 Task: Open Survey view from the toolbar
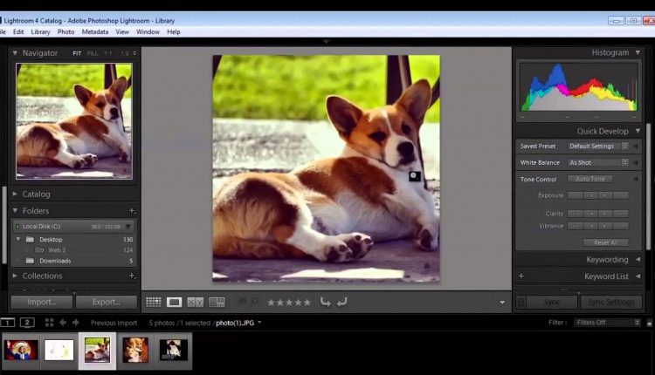pyautogui.click(x=217, y=302)
